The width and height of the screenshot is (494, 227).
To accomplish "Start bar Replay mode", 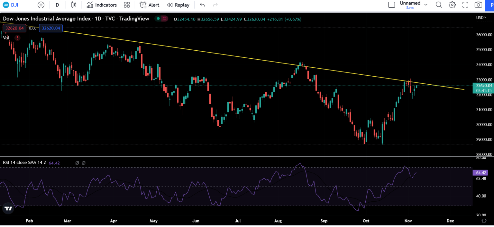I will [x=178, y=5].
